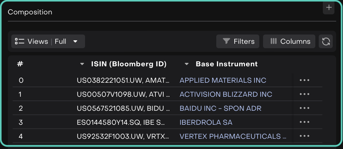Image resolution: width=343 pixels, height=149 pixels.
Task: Open three-dot menu for Baidu row
Action: coord(304,108)
